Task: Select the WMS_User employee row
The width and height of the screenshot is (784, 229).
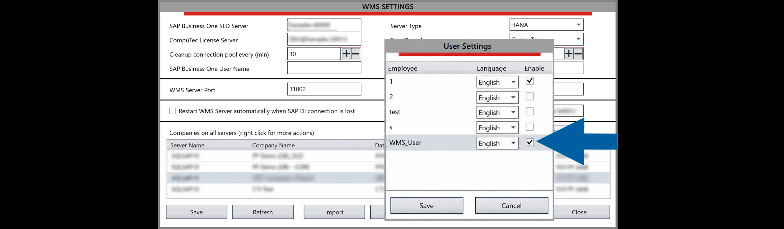Action: pos(469,143)
